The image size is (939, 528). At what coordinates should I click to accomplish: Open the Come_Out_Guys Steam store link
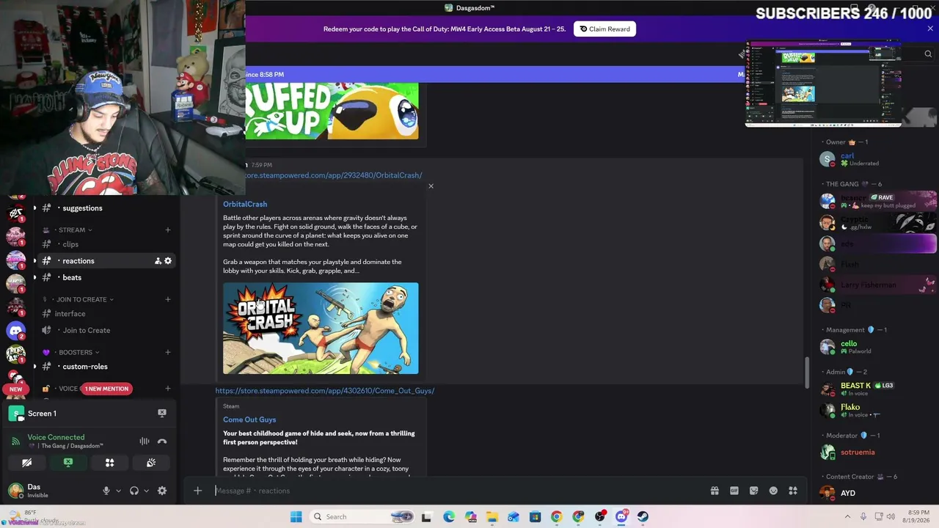(x=325, y=391)
